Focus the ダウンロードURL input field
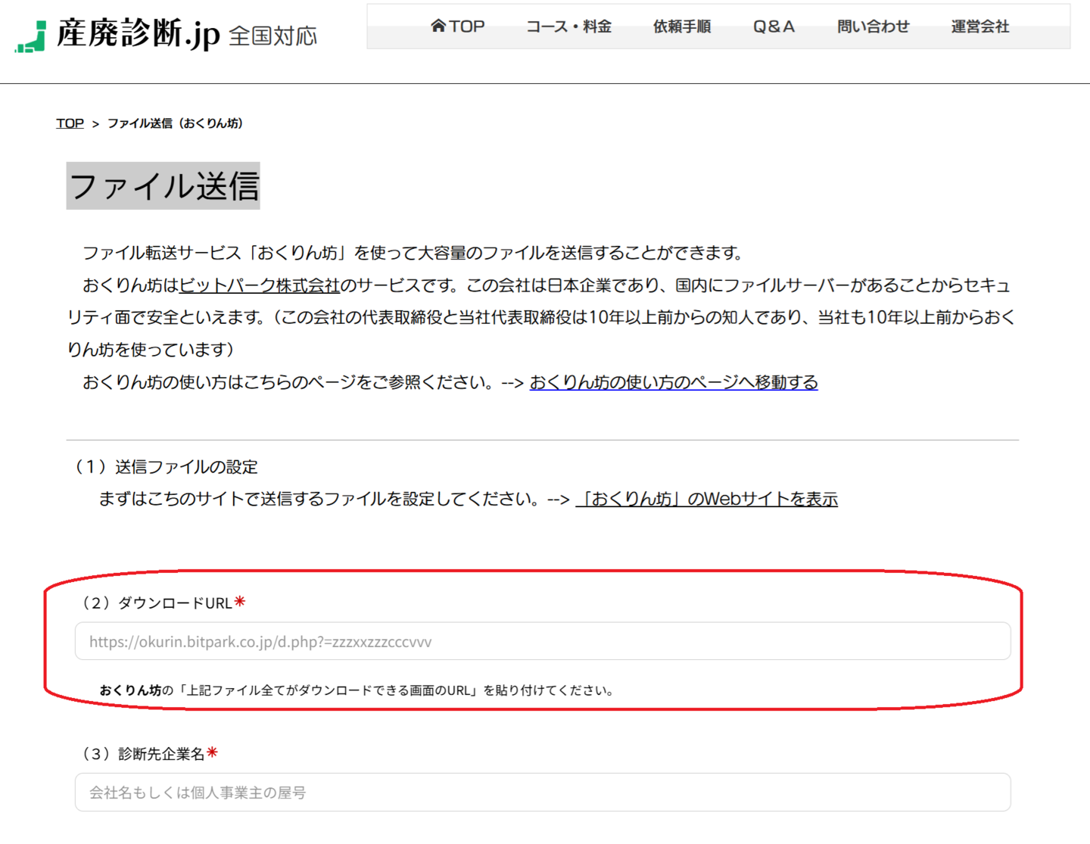 pyautogui.click(x=542, y=642)
